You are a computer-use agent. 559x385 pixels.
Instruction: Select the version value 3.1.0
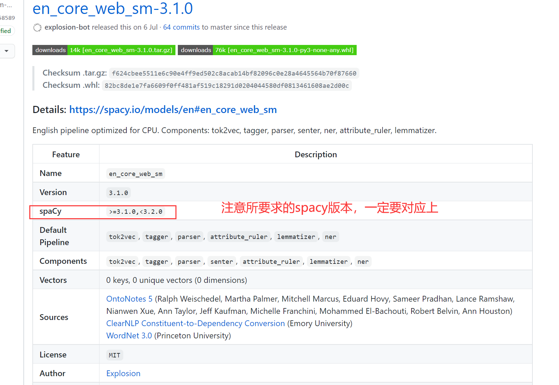[x=119, y=193]
